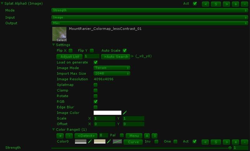Click the 'A' button next to Menu

(147, 136)
